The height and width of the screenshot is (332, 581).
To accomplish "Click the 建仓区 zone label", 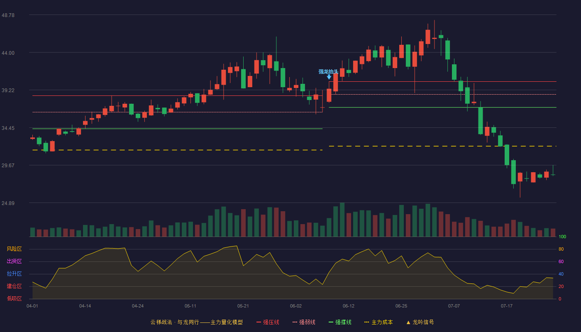I will click(x=14, y=286).
